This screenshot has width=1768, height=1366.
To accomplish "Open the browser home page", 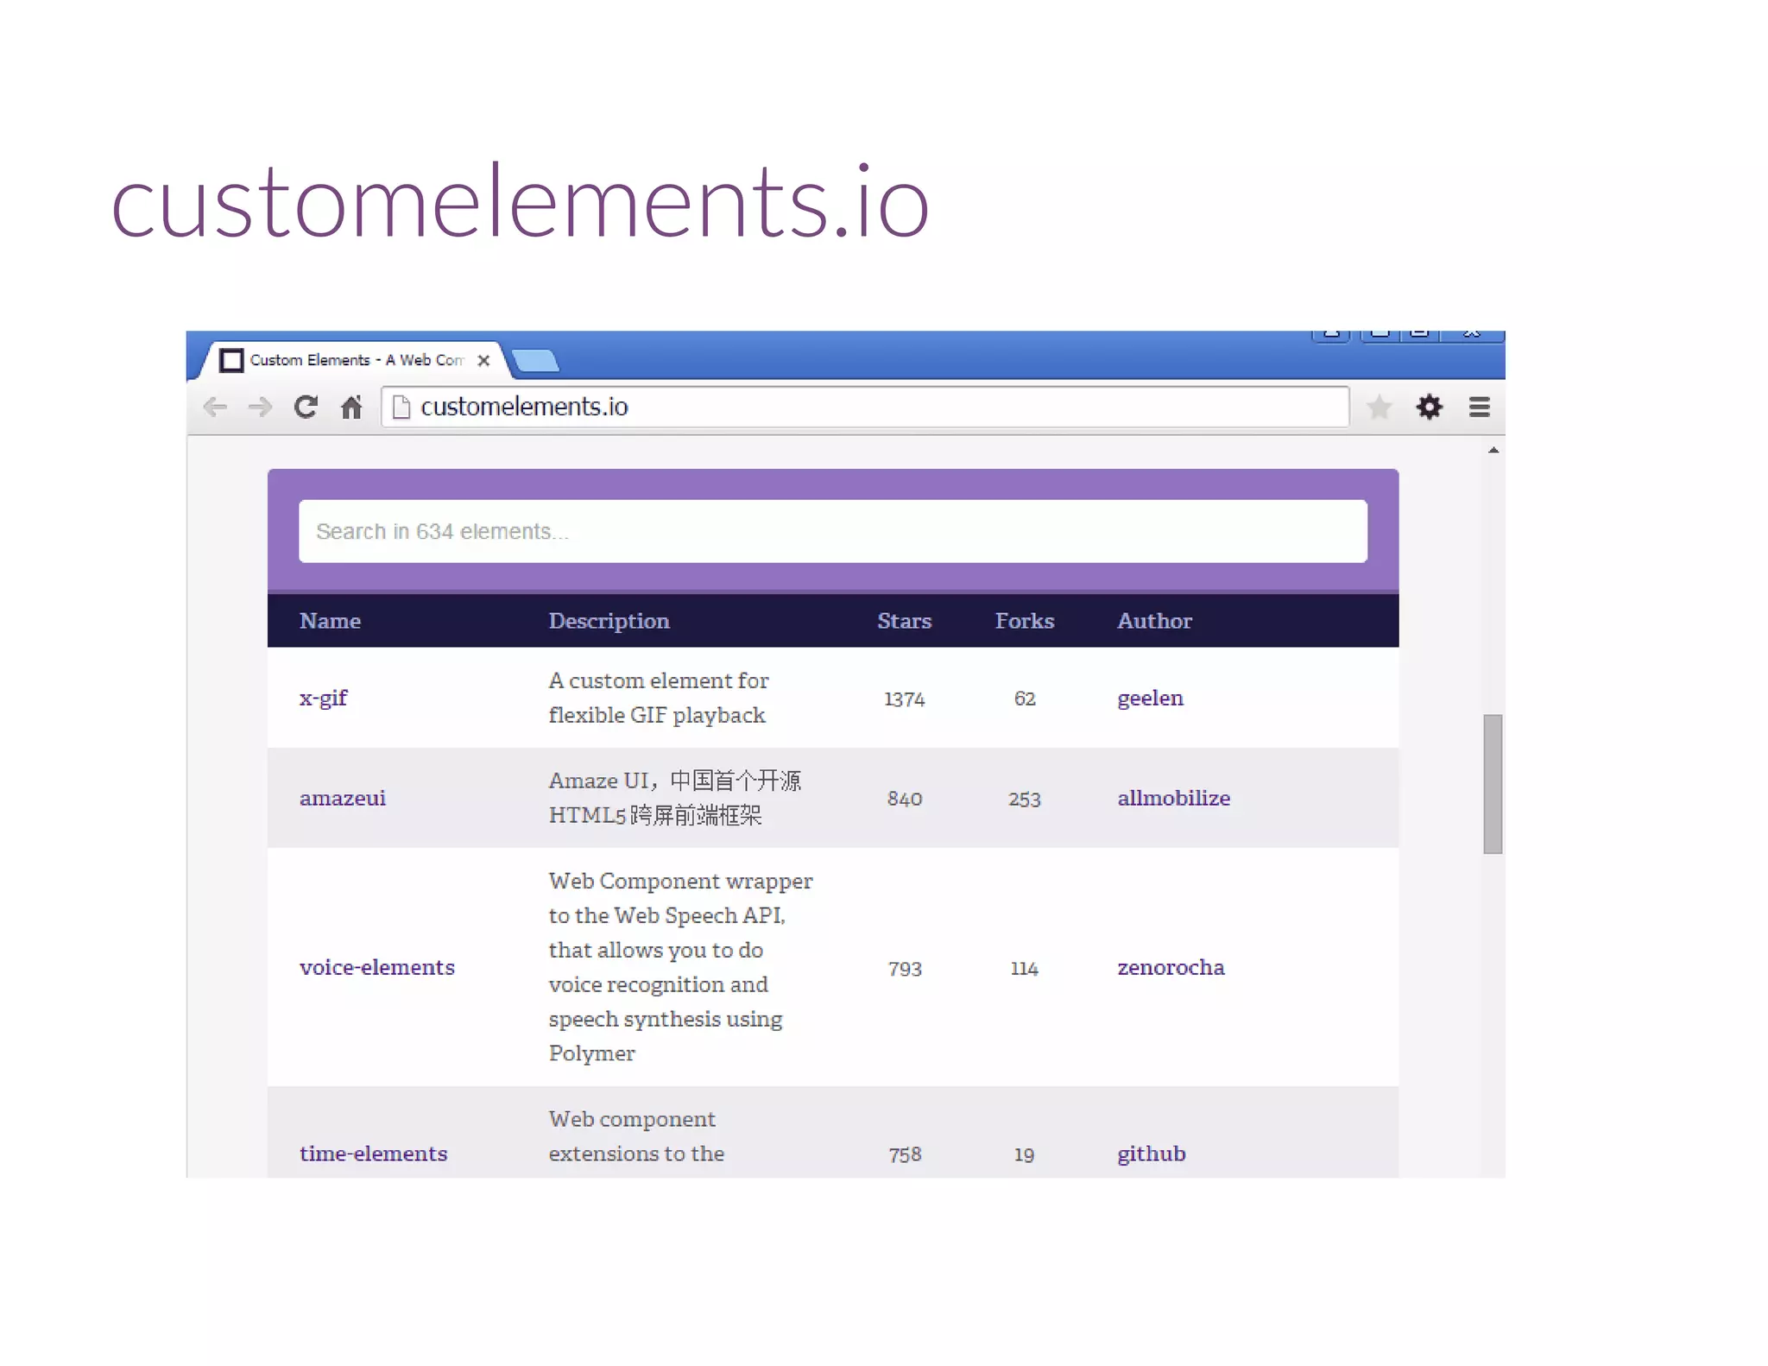I will click(x=351, y=407).
